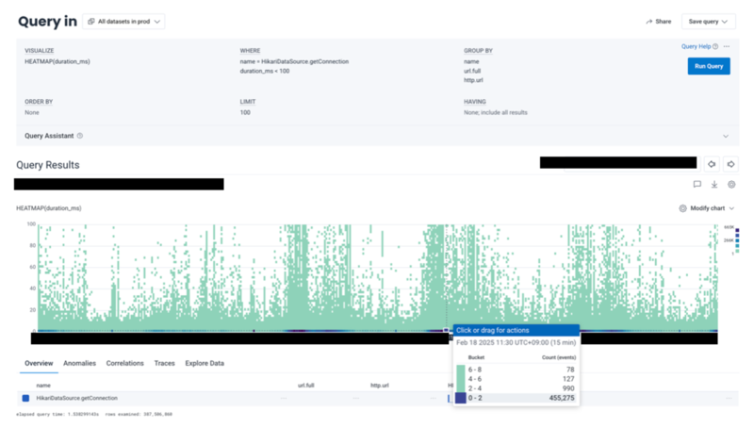Image resolution: width=754 pixels, height=428 pixels.
Task: Click the 0 - 2 bucket count 455,275
Action: [562, 398]
